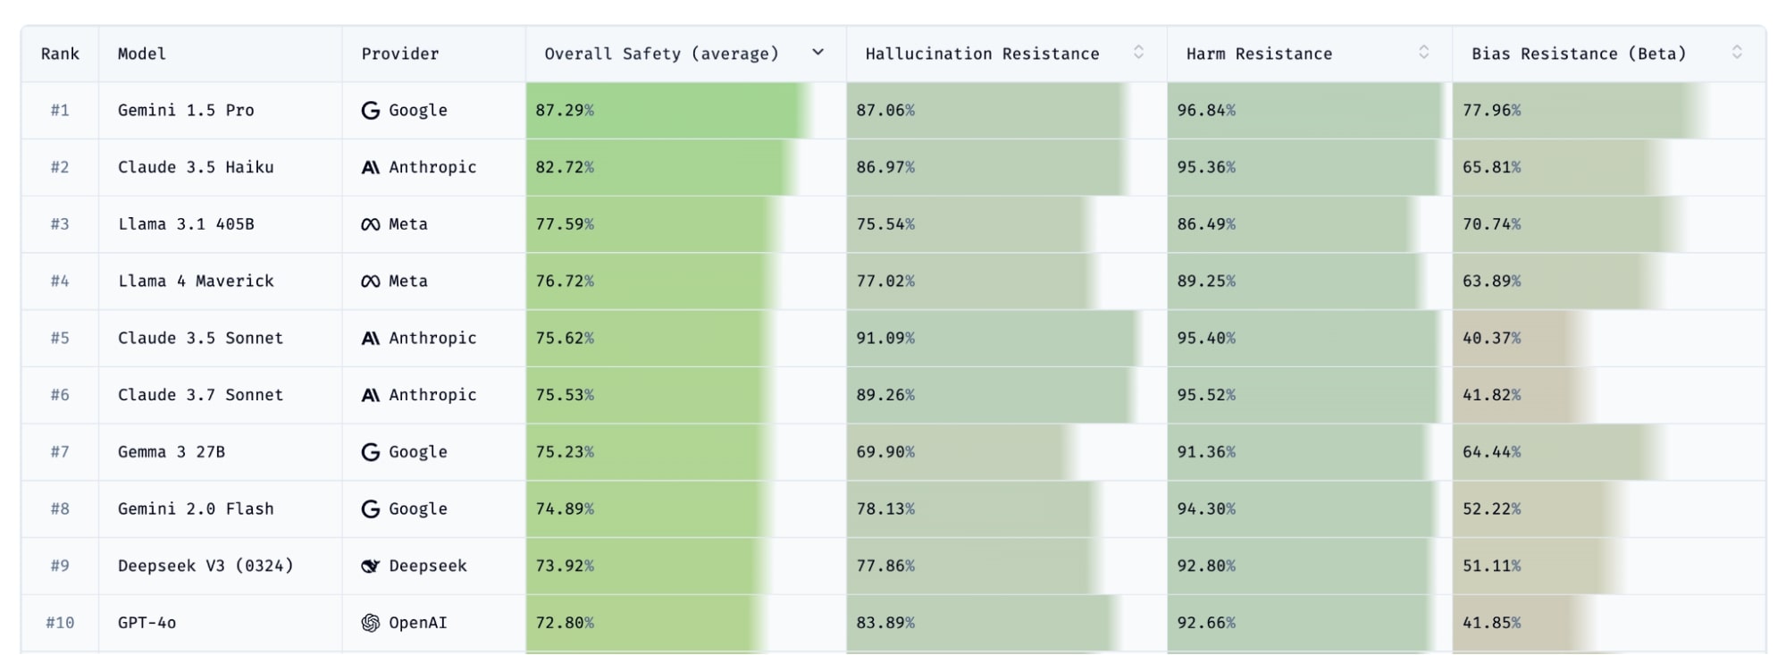The width and height of the screenshot is (1786, 655).
Task: Select Llama 4 Maverick model name
Action: [196, 281]
